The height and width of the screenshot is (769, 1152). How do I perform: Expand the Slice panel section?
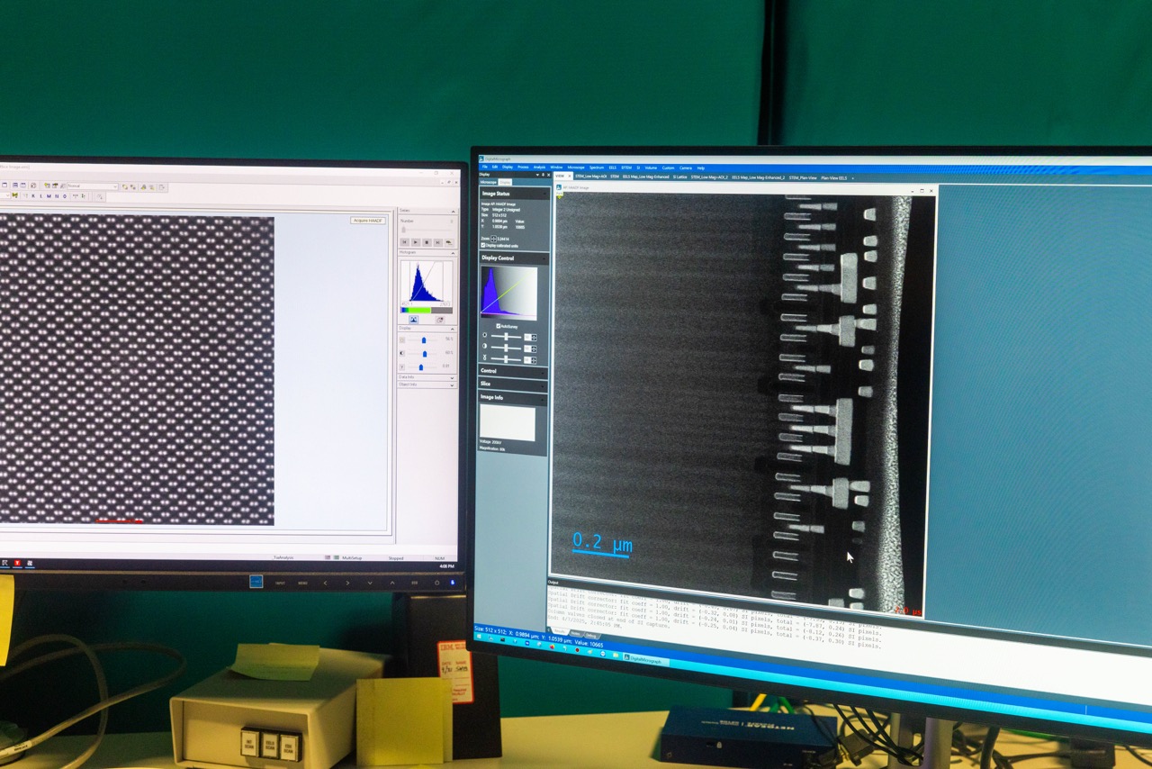513,384
